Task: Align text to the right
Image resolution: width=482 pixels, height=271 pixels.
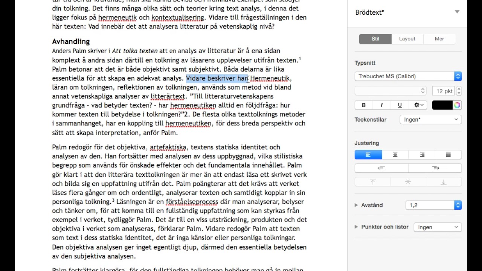Action: (x=422, y=155)
